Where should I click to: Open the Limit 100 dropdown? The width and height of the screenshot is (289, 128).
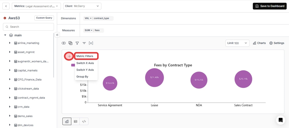pos(237,43)
